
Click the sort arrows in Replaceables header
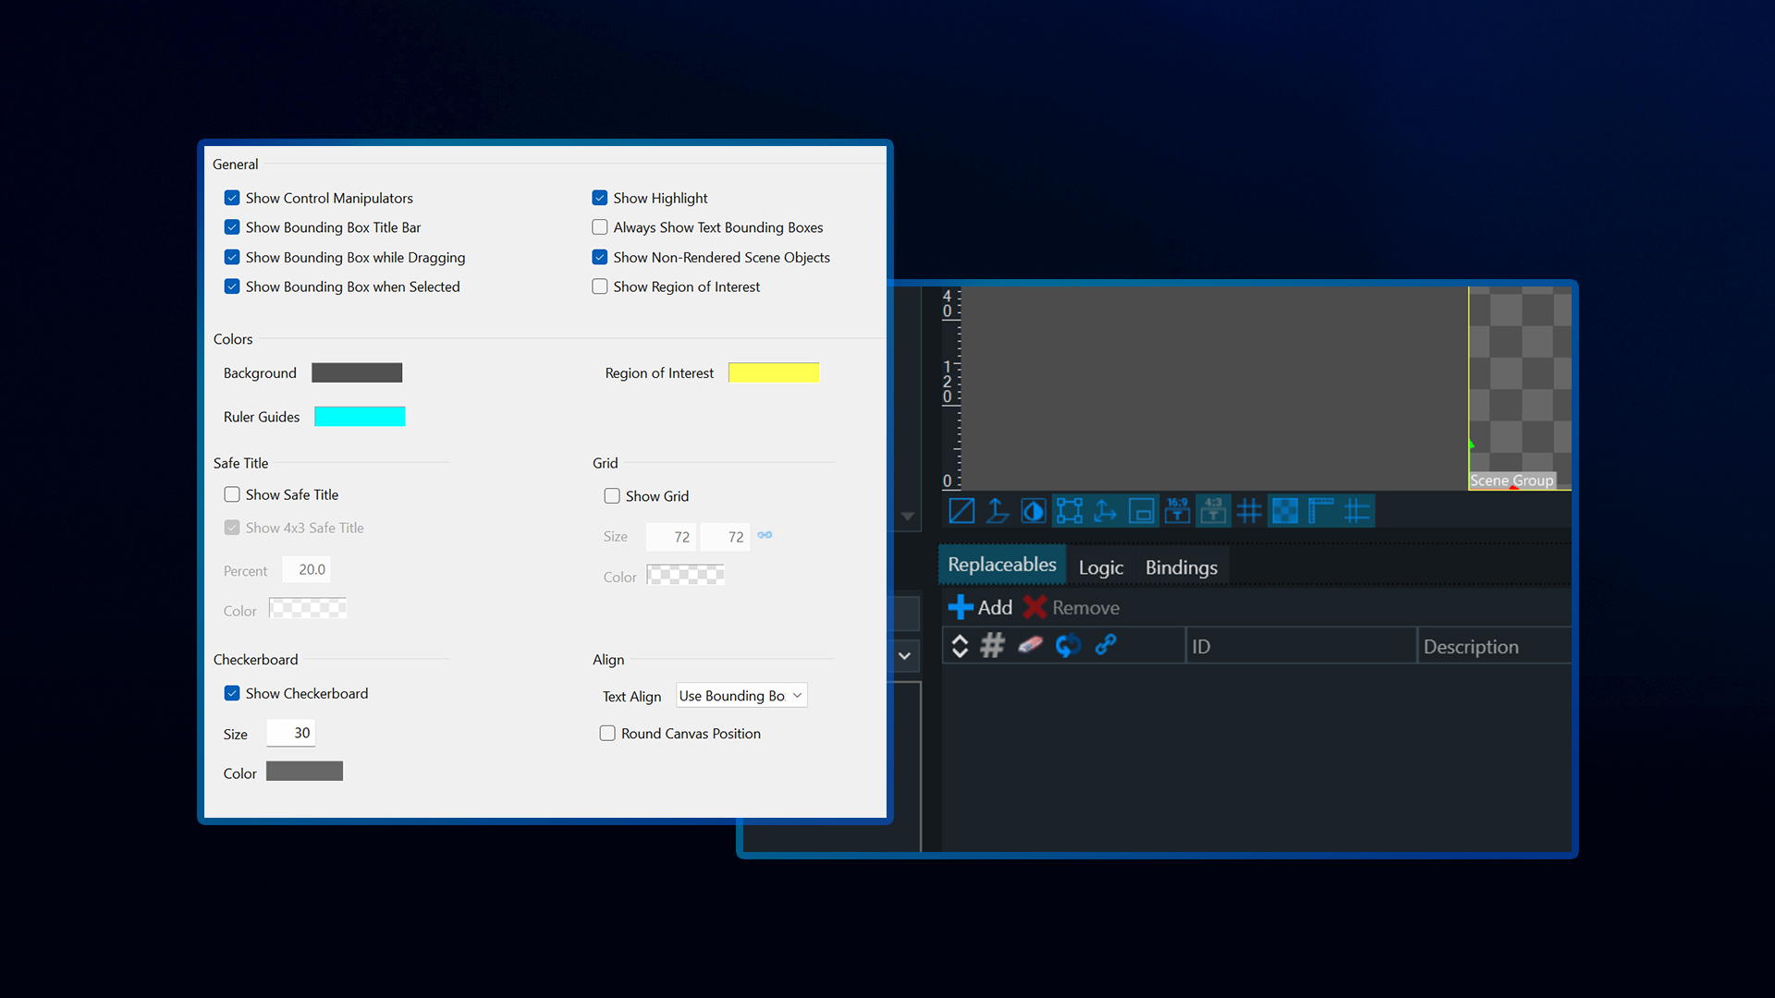960,645
